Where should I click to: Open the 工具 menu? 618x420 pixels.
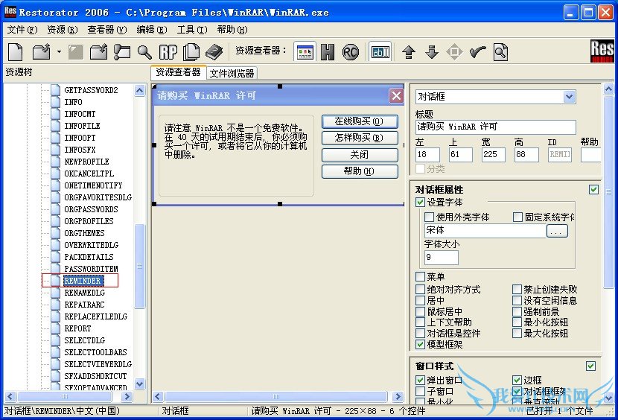(x=191, y=30)
